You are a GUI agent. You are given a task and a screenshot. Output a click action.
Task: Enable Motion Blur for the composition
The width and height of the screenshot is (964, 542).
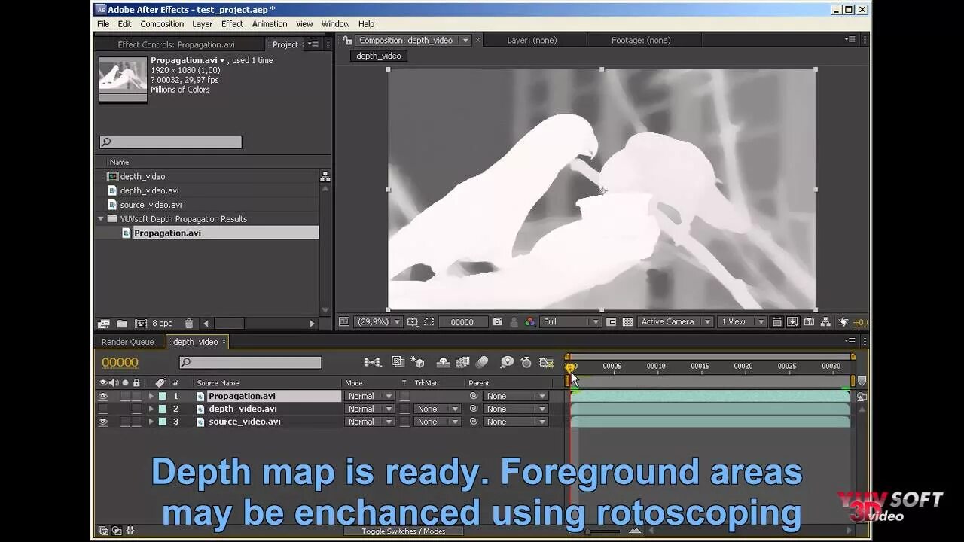482,362
